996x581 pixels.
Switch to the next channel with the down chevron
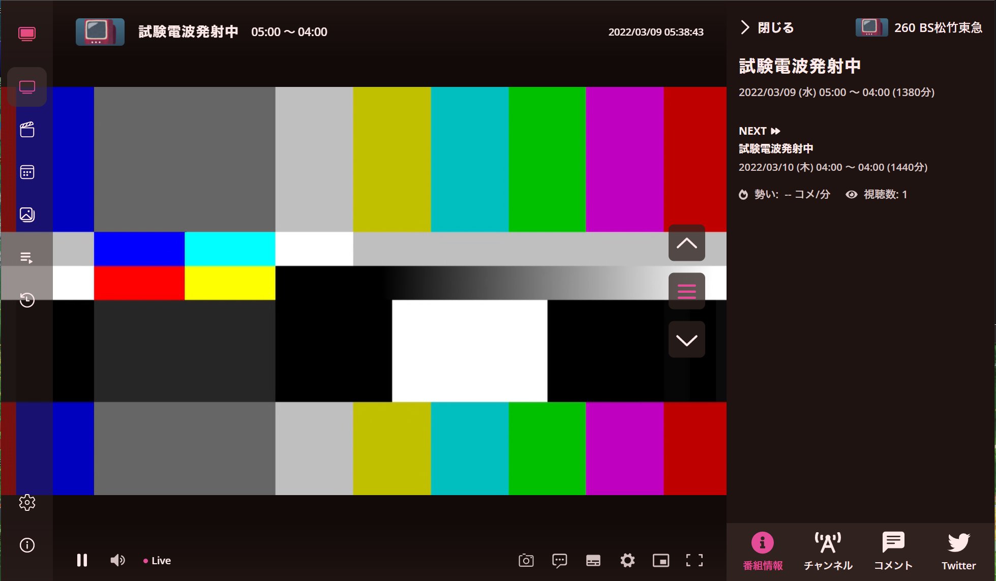click(686, 339)
